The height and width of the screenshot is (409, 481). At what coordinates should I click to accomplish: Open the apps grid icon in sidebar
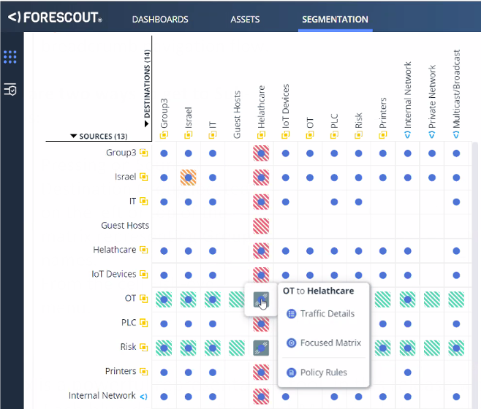[x=10, y=57]
